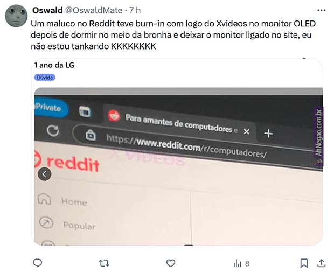Screen dimensions: 334x273
Task: Open the three-dot more options menu
Action: tap(321, 10)
